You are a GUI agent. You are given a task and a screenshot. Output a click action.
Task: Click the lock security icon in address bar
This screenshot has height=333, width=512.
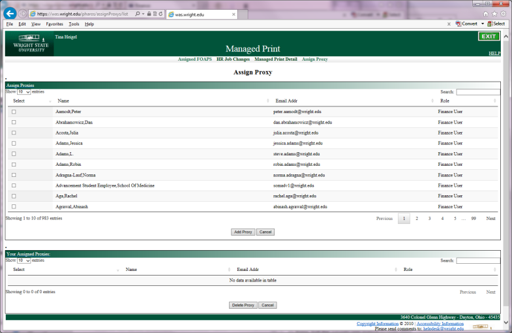coord(149,14)
